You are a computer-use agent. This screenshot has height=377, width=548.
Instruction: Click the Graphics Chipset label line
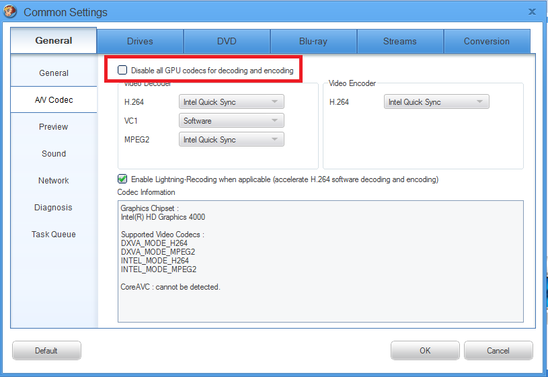[149, 208]
